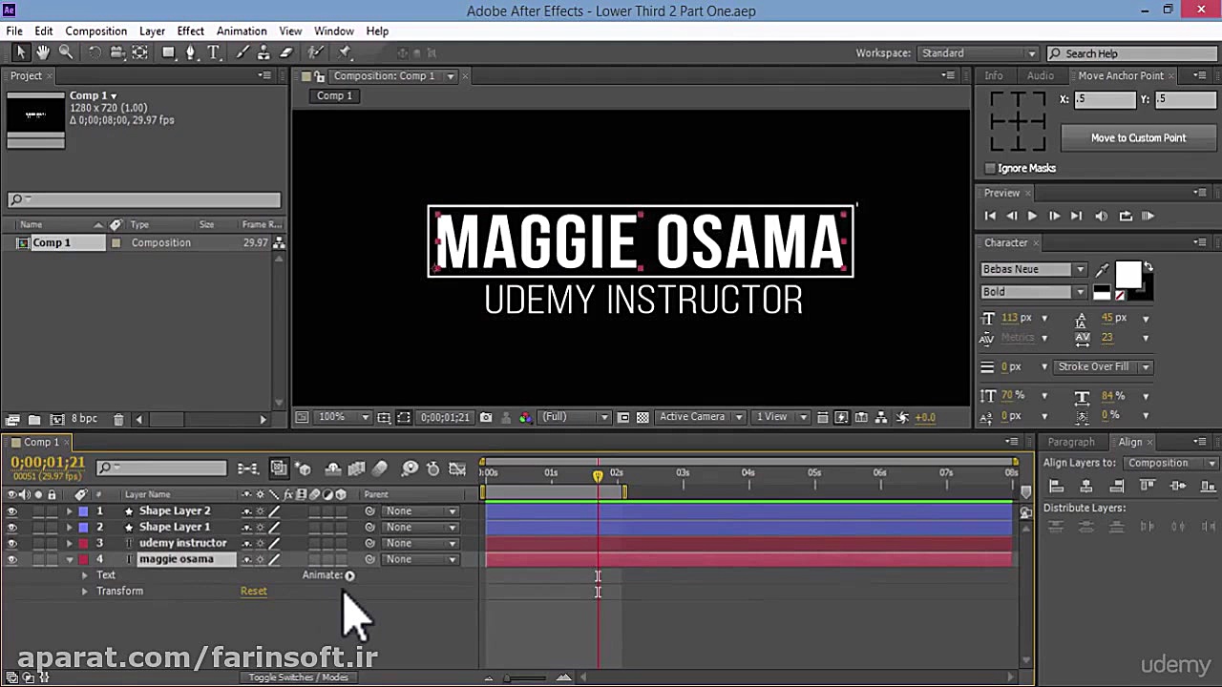This screenshot has width=1222, height=687.
Task: Hide Shape Layer 2 via eye icon
Action: 11,510
